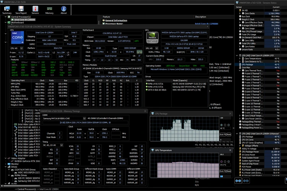Select the Intel Core i9-12900H tree item
Viewport: 287px width, 191px height.
25,20
